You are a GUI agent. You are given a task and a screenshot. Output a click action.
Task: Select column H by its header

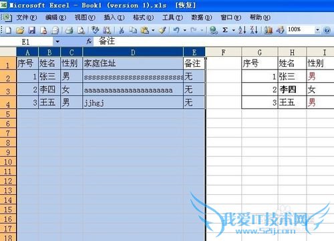pos(292,53)
